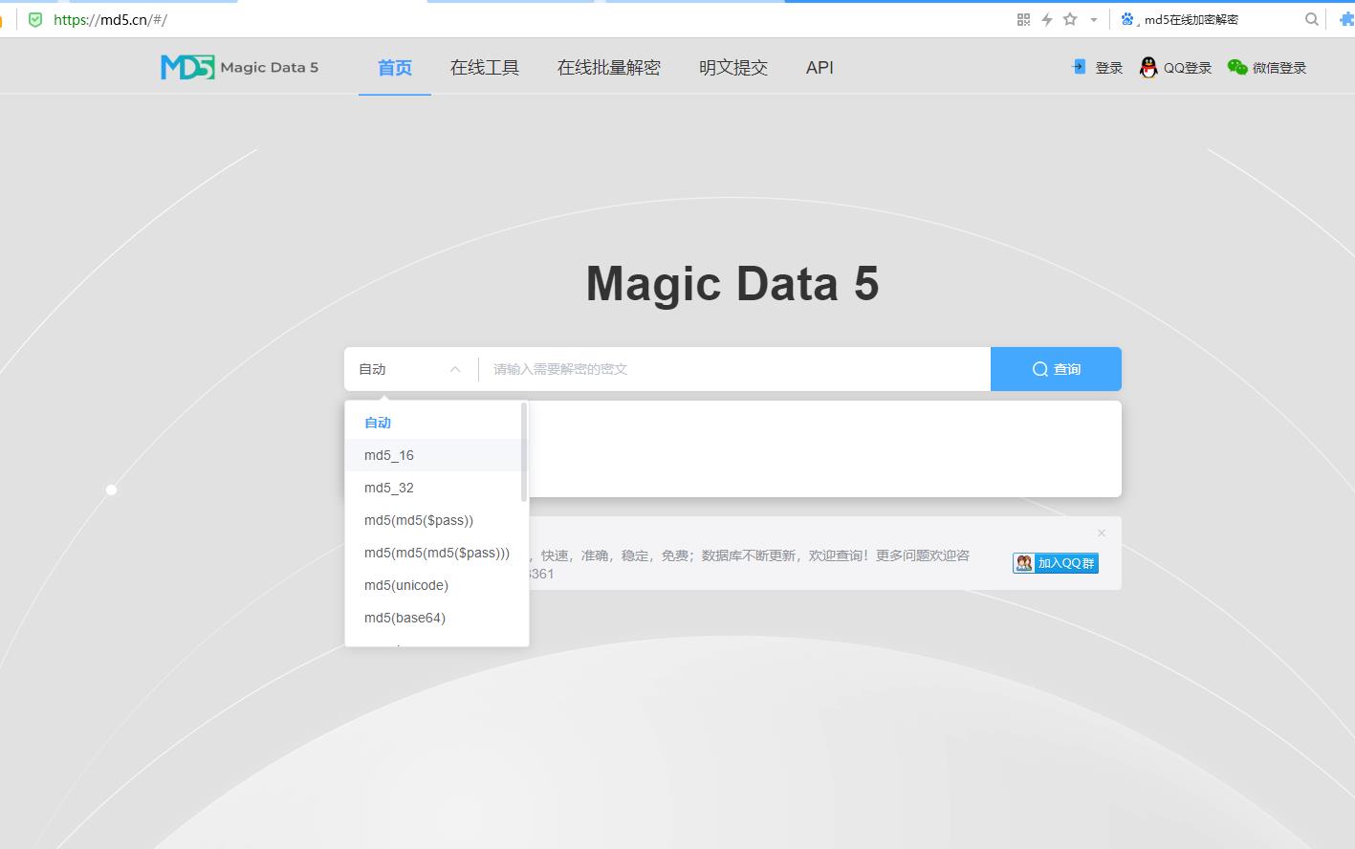Viewport: 1355px width, 849px height.
Task: Click the QQ penguin login icon
Action: (1148, 67)
